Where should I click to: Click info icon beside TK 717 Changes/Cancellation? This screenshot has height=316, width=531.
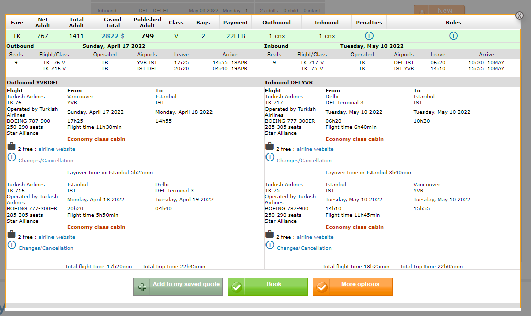270,157
